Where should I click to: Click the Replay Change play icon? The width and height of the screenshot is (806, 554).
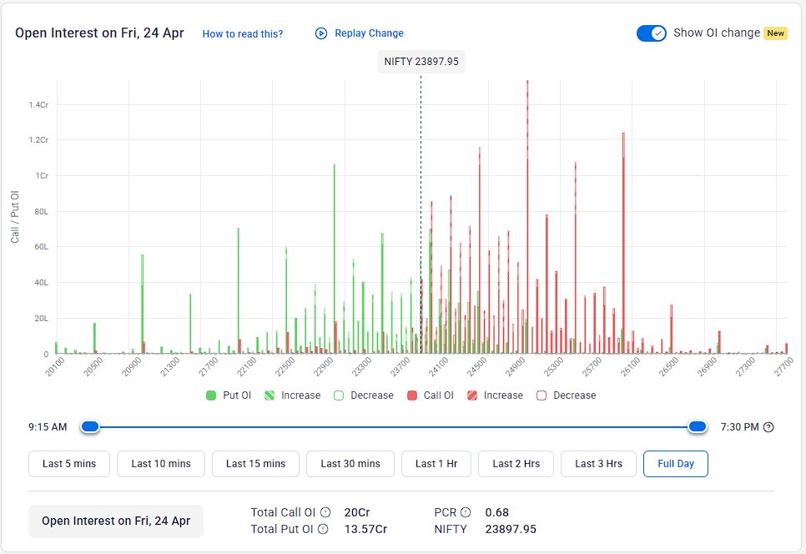pyautogui.click(x=320, y=33)
